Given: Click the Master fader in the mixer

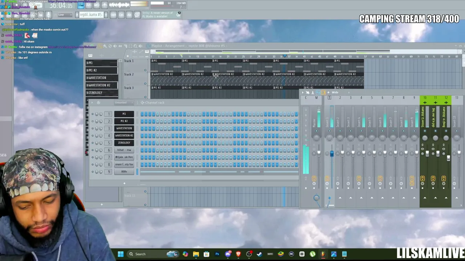Looking at the screenshot, I should click(319, 154).
